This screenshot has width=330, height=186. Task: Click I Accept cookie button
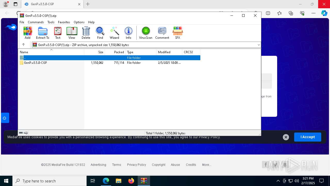308,137
